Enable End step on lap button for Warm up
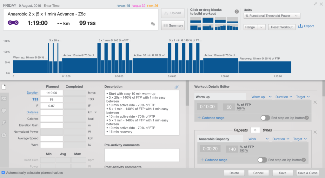The image size is (325, 178). click(x=265, y=118)
